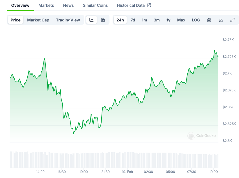Click the 02:30 time axis label
Viewport: 239px width, 178px height.
[x=148, y=172]
